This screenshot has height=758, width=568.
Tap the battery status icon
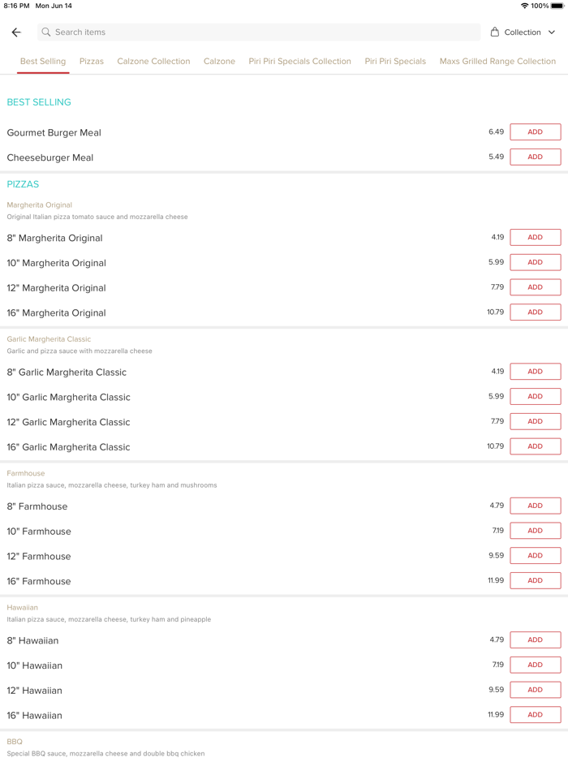coord(557,6)
